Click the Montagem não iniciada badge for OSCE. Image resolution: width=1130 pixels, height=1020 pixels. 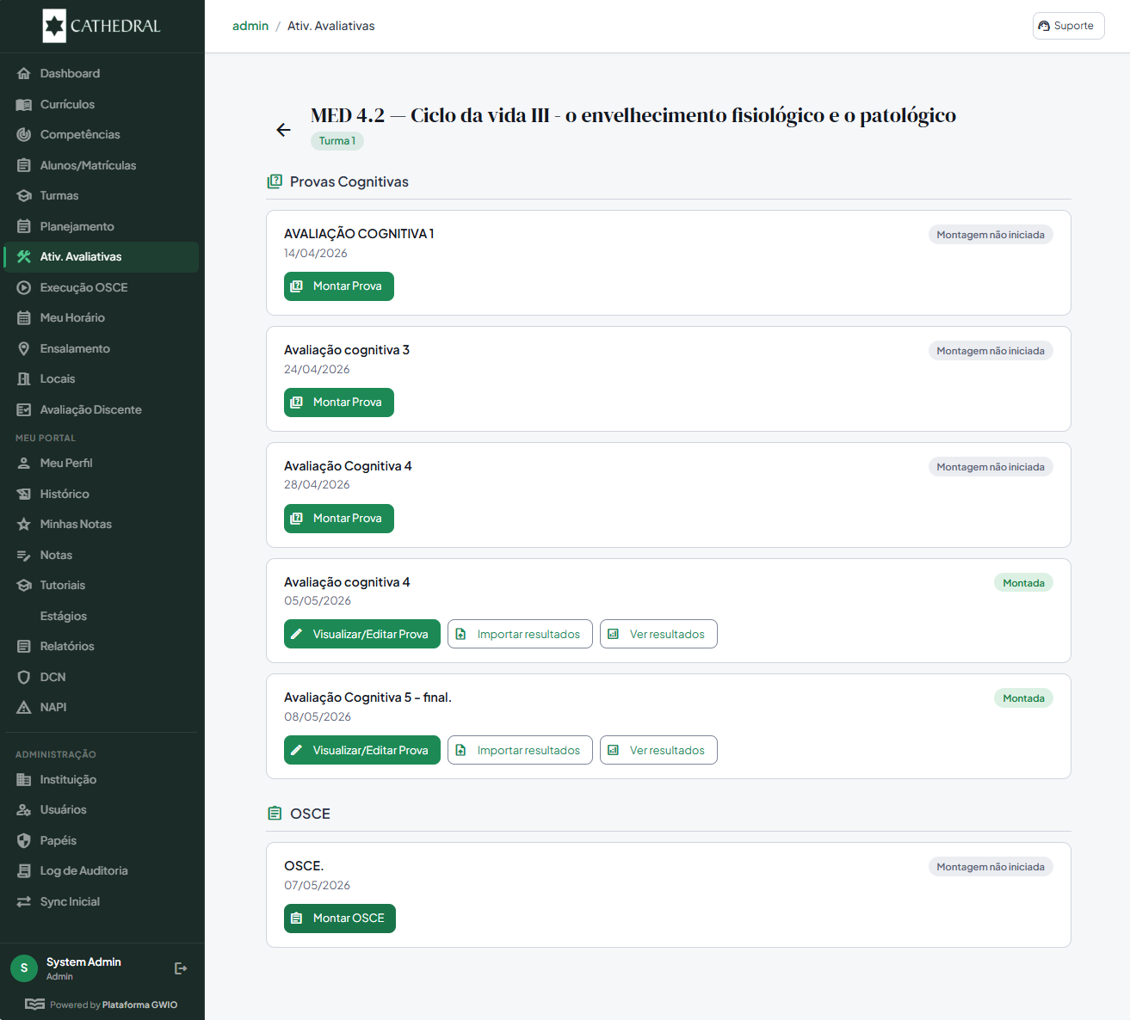click(991, 867)
